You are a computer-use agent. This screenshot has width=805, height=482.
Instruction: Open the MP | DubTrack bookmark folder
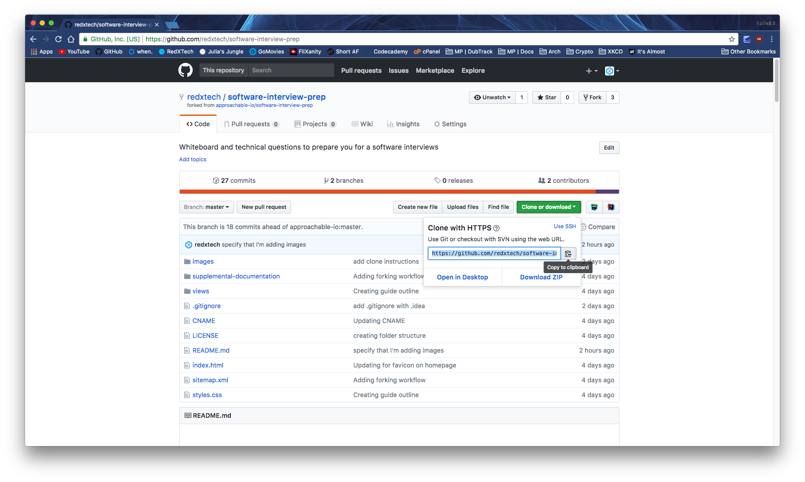[x=469, y=52]
